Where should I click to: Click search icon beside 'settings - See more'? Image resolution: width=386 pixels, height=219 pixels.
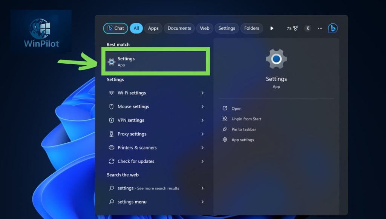pyautogui.click(x=112, y=188)
